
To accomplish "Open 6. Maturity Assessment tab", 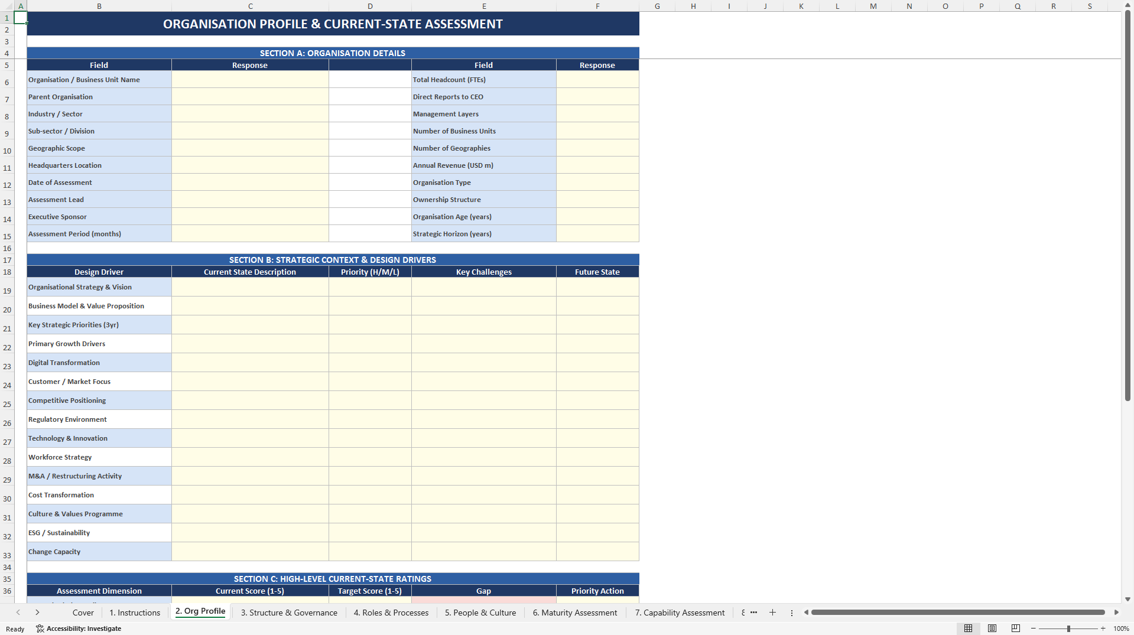I will pyautogui.click(x=575, y=613).
